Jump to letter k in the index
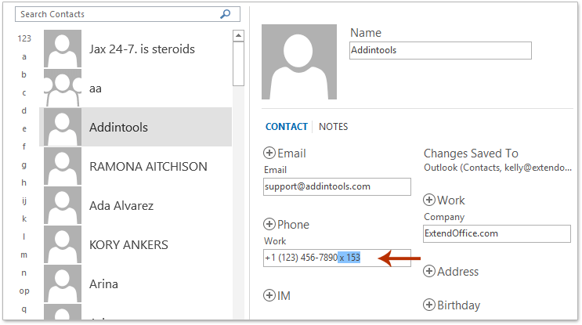 (24, 218)
